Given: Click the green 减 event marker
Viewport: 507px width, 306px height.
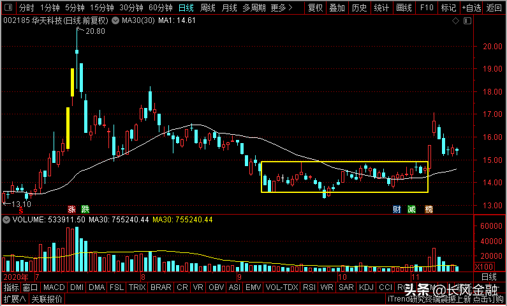Looking at the screenshot, I should [x=411, y=209].
